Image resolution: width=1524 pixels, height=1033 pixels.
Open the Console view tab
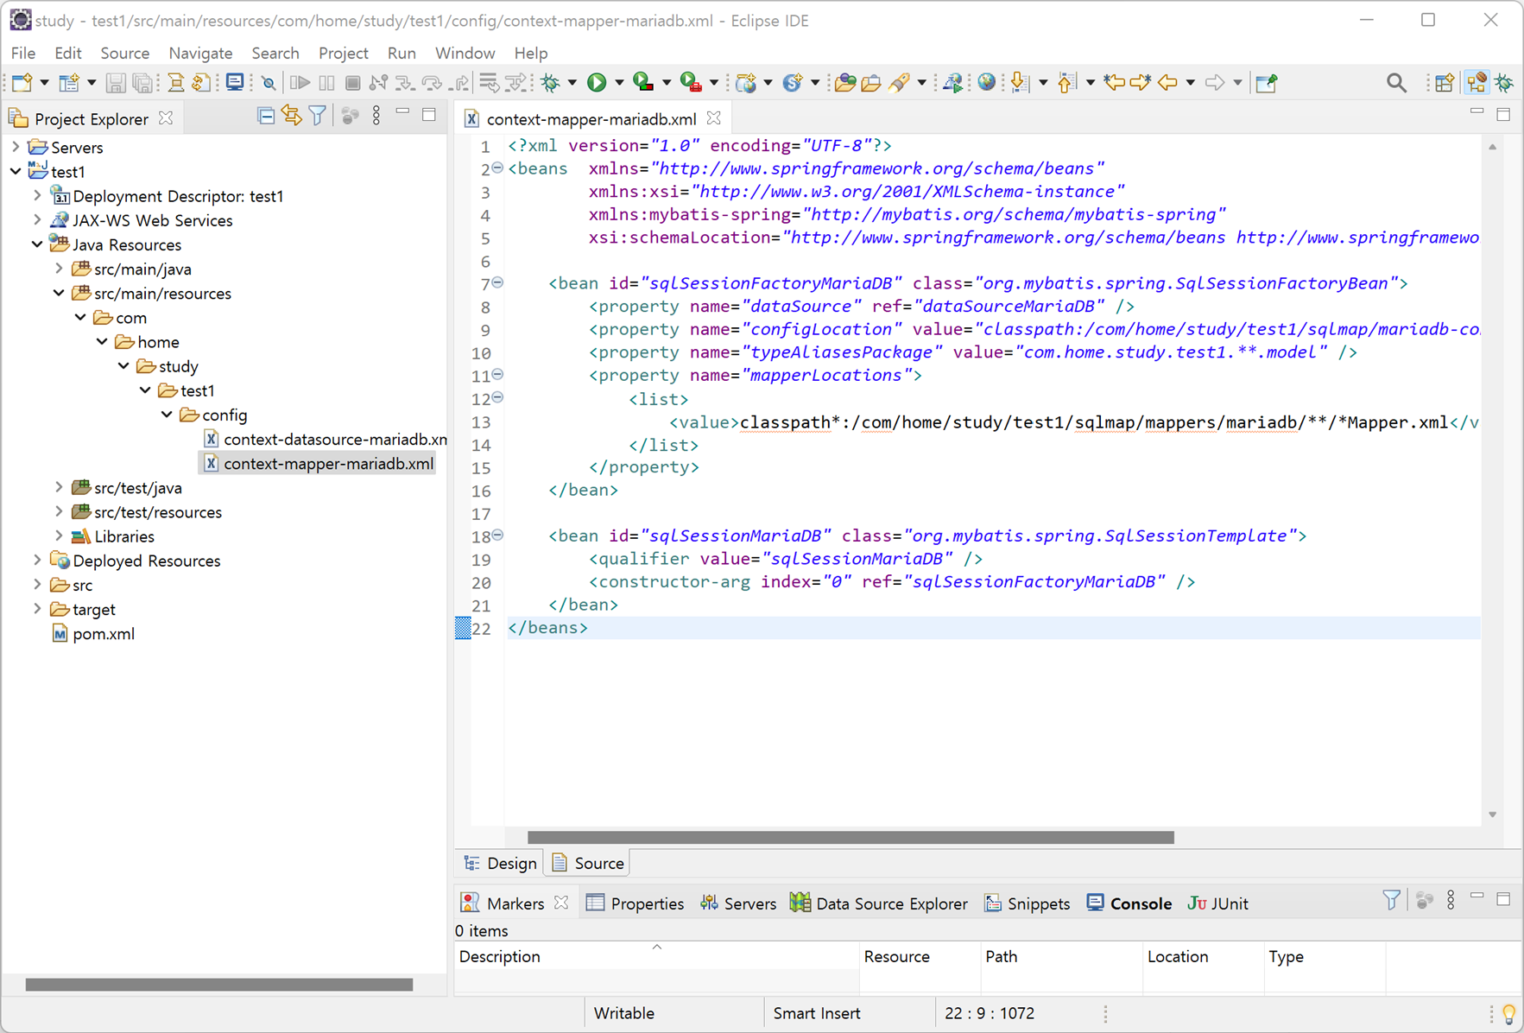(1129, 903)
